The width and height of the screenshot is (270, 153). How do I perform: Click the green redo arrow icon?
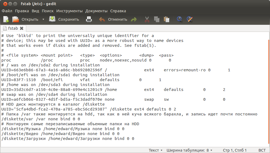tap(134, 20)
